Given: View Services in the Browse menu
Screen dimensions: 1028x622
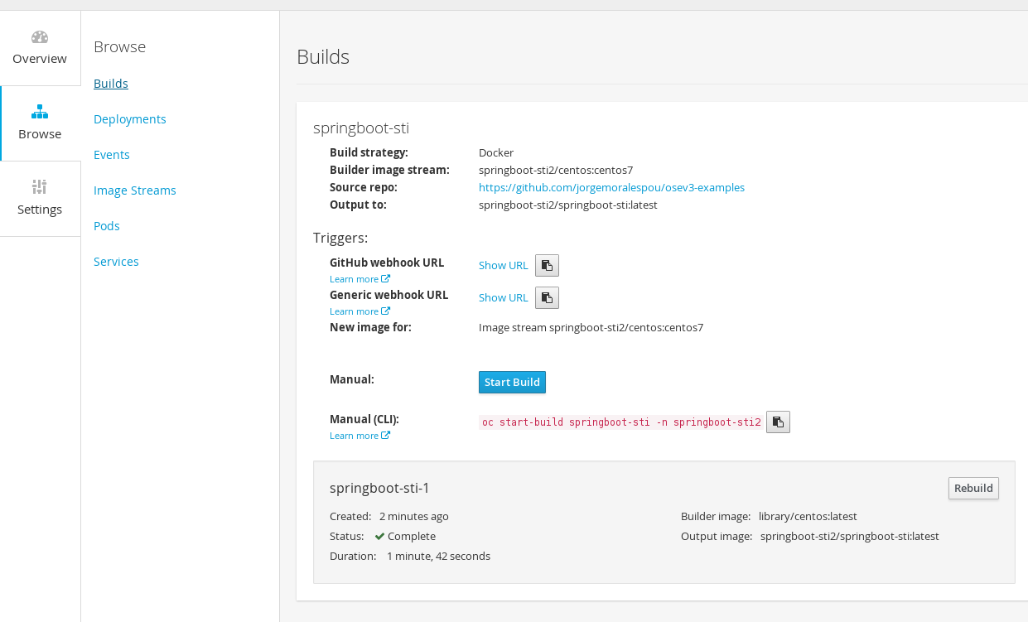Looking at the screenshot, I should (116, 262).
